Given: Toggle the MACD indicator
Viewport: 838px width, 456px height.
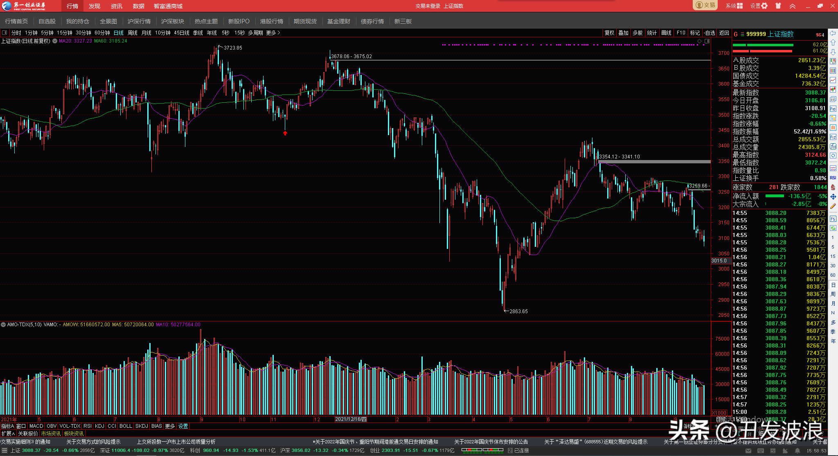Looking at the screenshot, I should click(36, 426).
